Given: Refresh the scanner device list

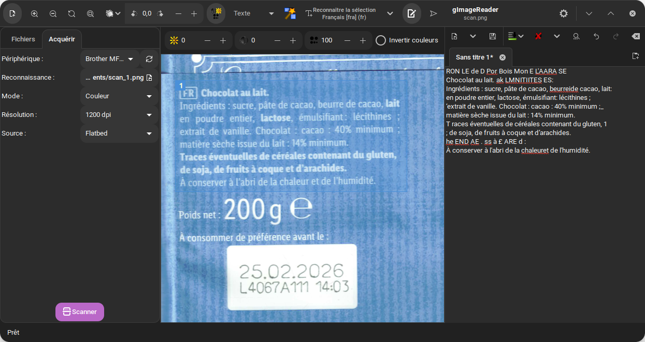Looking at the screenshot, I should pyautogui.click(x=149, y=59).
